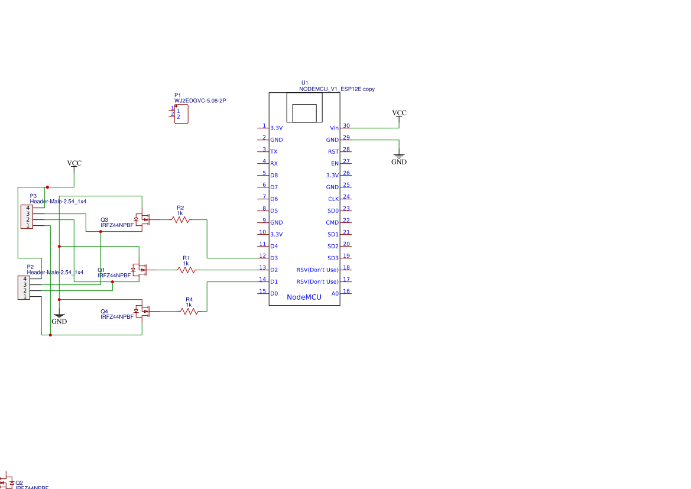Select the CLK pin label
Screen dimensions: 691x489
pyautogui.click(x=333, y=199)
